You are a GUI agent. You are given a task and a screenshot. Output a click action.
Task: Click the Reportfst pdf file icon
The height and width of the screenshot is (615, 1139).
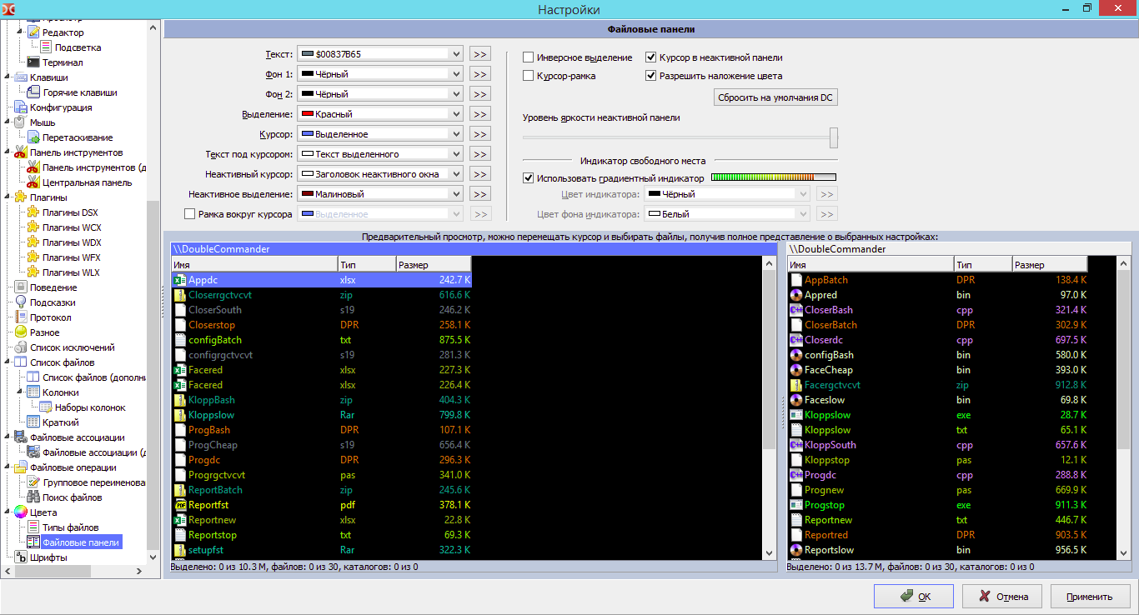(x=179, y=505)
